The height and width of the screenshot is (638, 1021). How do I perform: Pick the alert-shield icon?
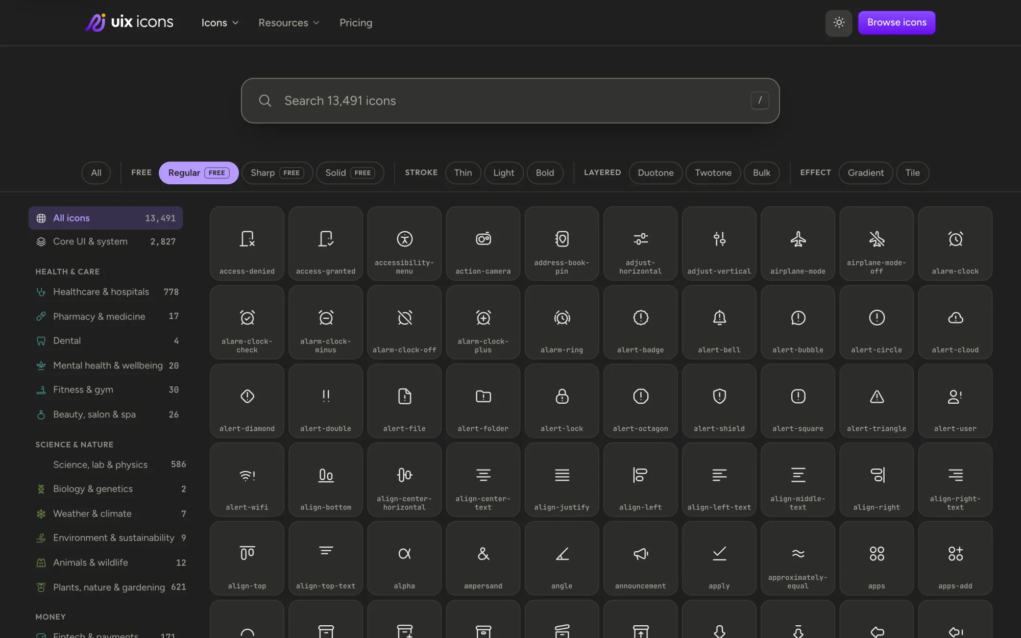click(x=719, y=401)
